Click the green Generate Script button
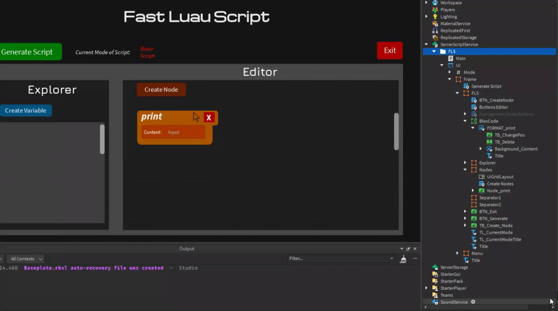 pos(31,52)
